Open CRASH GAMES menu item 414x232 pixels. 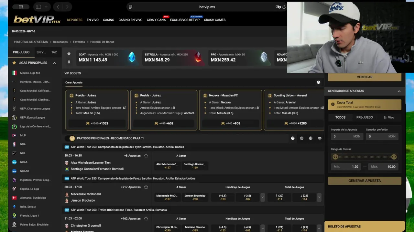(x=215, y=20)
